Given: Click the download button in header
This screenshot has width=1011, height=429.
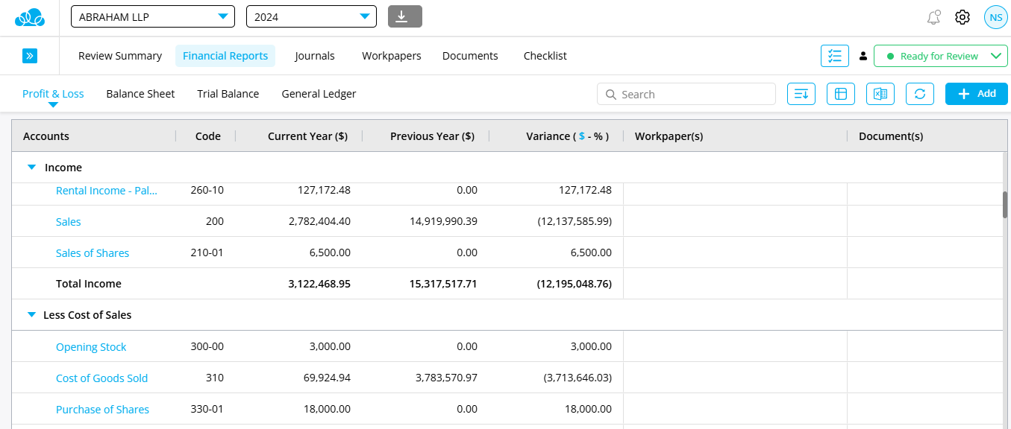Looking at the screenshot, I should (x=404, y=16).
